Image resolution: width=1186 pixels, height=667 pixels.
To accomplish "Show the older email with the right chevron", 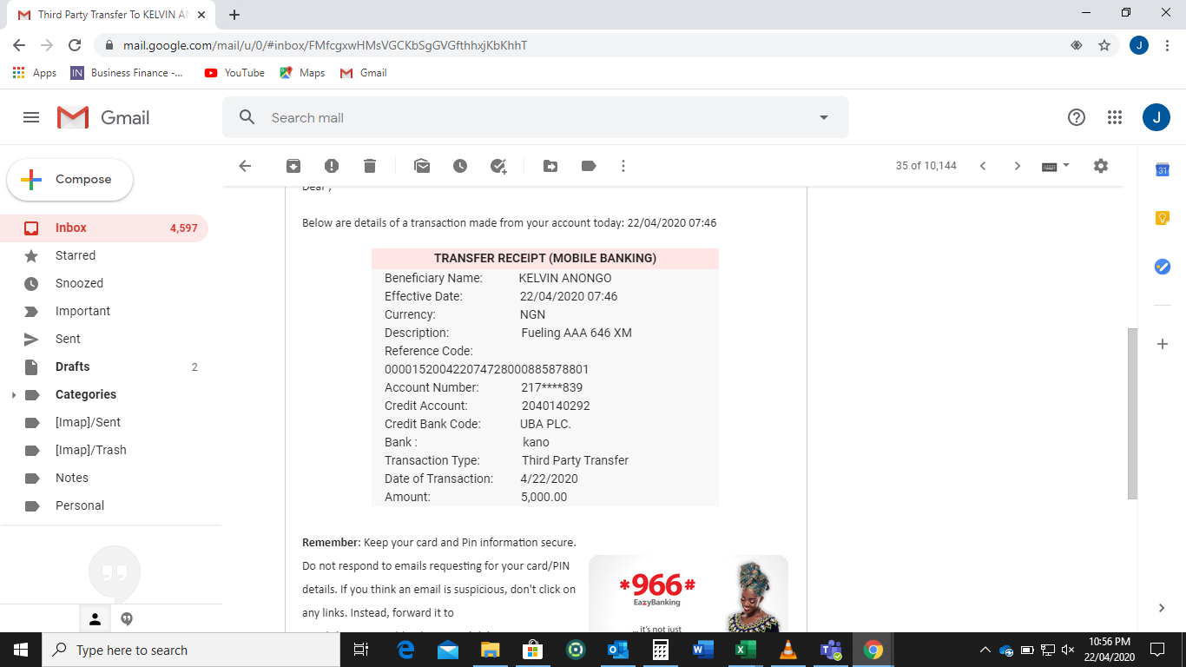I will click(1018, 166).
